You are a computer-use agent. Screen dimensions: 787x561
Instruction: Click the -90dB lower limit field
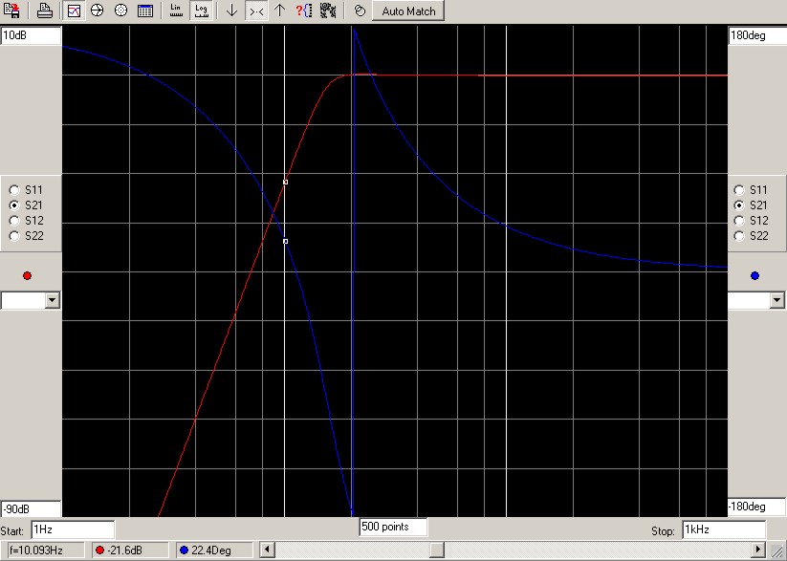32,508
